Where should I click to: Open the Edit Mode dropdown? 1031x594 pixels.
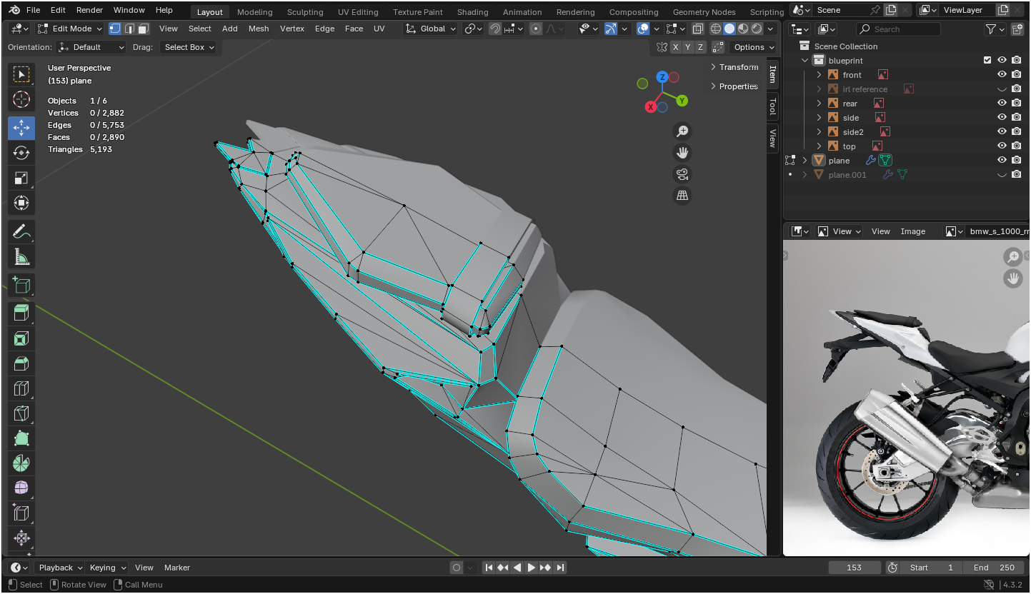[69, 29]
